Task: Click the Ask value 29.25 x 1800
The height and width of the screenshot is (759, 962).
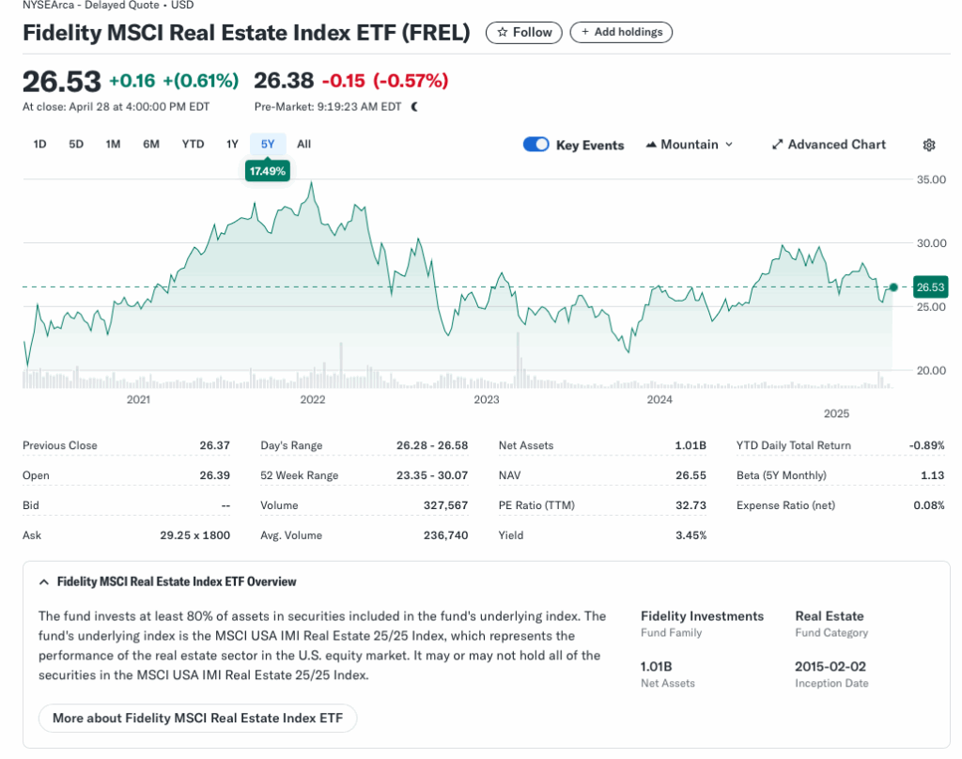Action: [195, 535]
